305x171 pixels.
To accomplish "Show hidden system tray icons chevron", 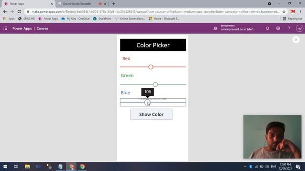I will tap(245, 167).
